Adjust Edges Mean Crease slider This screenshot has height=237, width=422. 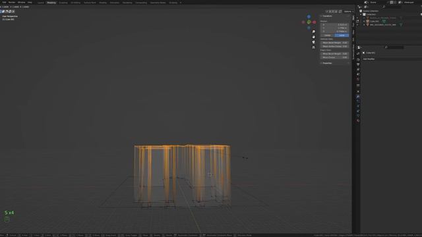(x=334, y=57)
